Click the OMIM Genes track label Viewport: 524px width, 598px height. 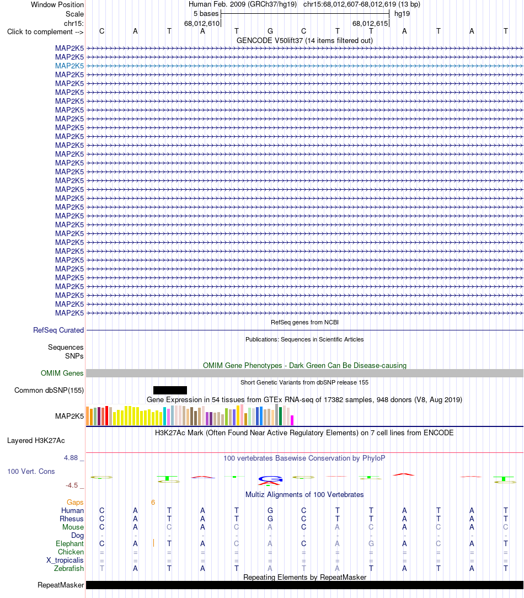point(62,373)
